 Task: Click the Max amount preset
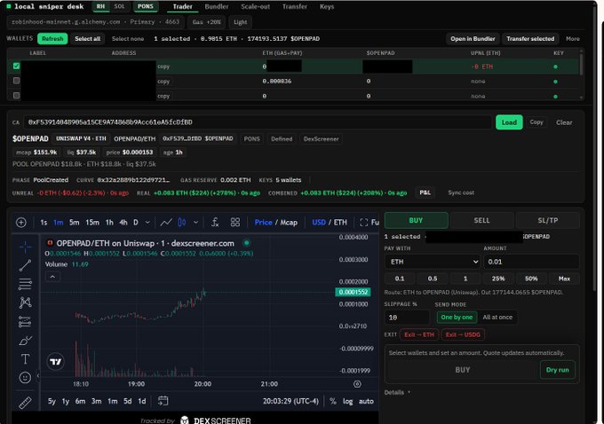(x=564, y=279)
